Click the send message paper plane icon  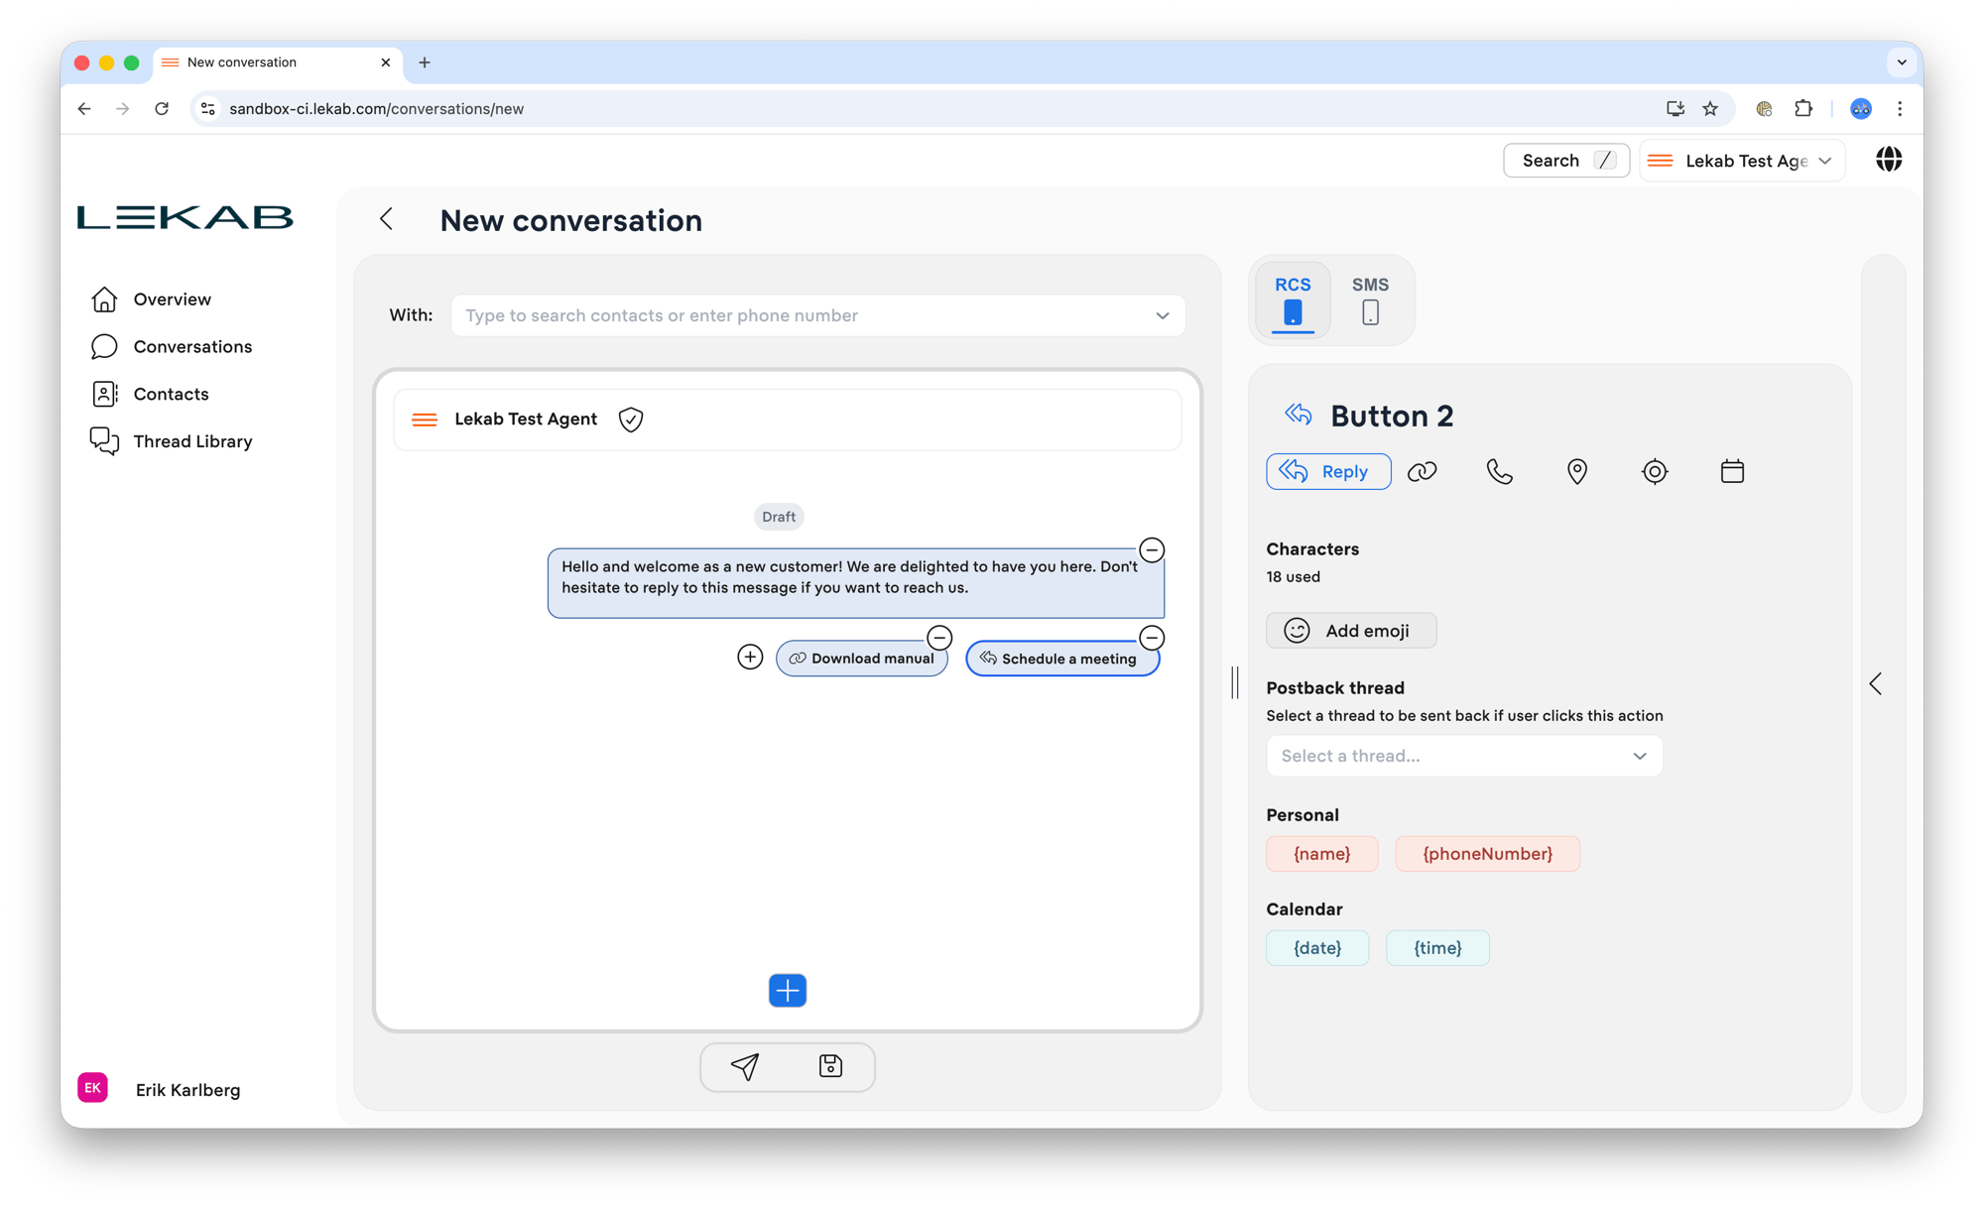[x=745, y=1066]
